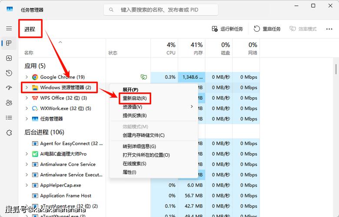
Task: Sort by the 网络 0% column header
Action: (246, 48)
